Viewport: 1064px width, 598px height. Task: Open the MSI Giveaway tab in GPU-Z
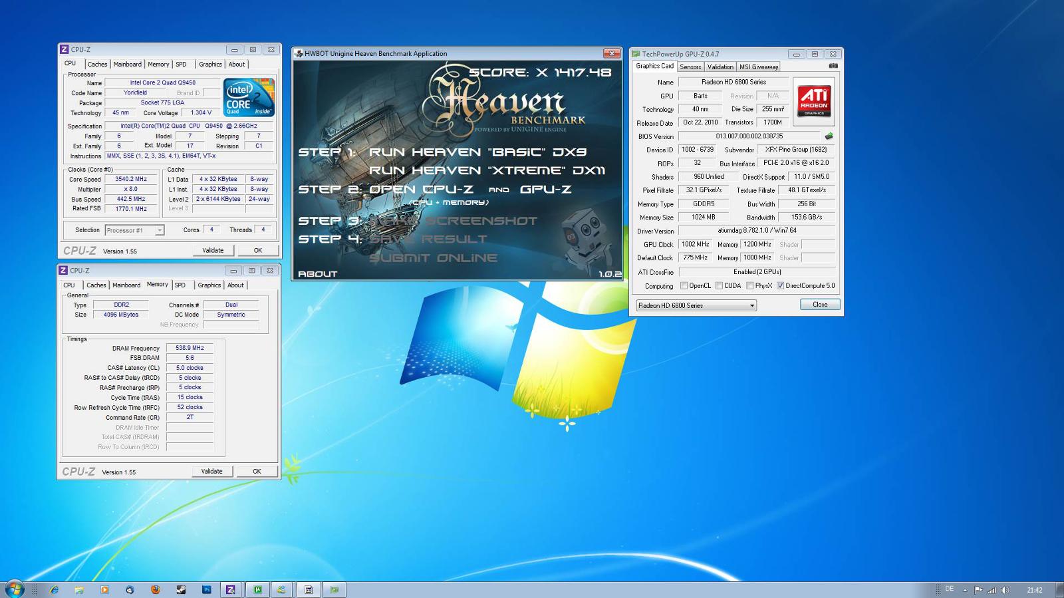pyautogui.click(x=759, y=67)
